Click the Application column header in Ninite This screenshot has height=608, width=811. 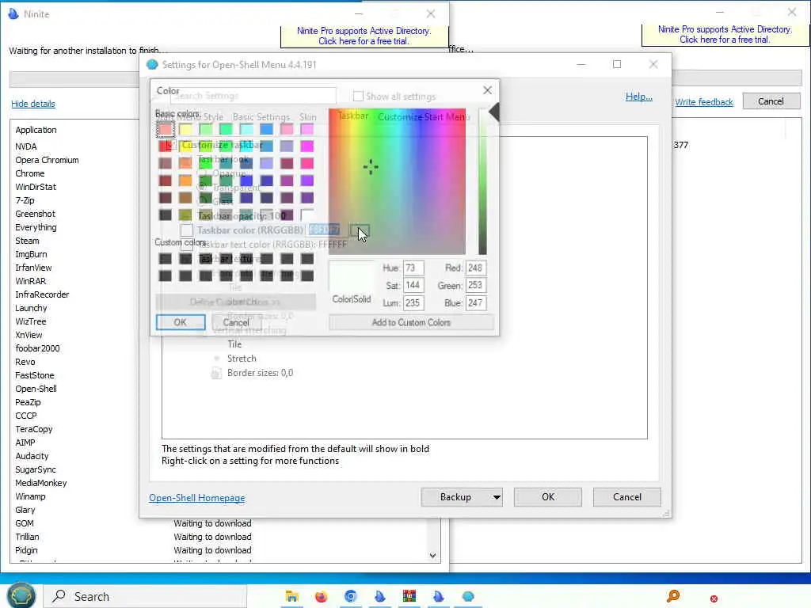(36, 130)
